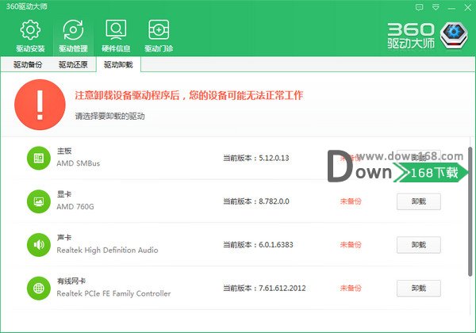This screenshot has height=333, width=476.
Task: Minimize the 360驱动大师 window
Action: (451, 8)
